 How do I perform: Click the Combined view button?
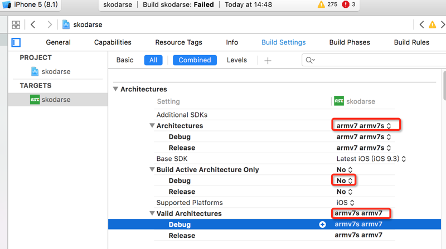tap(195, 60)
